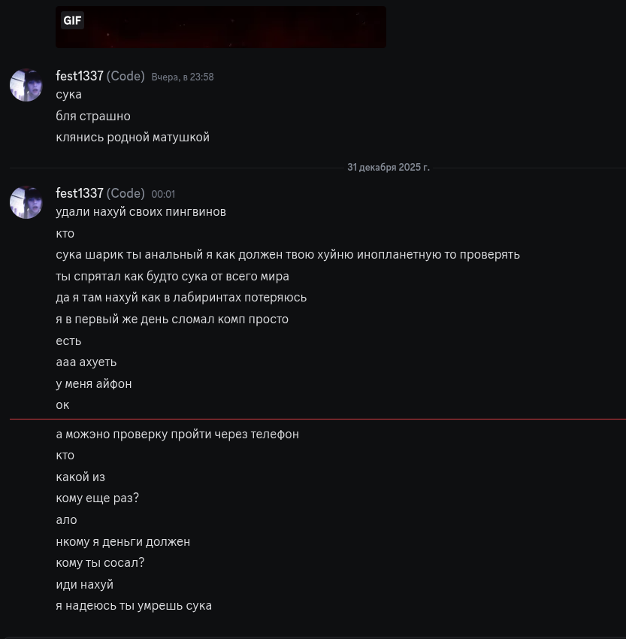This screenshot has width=626, height=639.
Task: Select the message "ало"
Action: pos(66,519)
